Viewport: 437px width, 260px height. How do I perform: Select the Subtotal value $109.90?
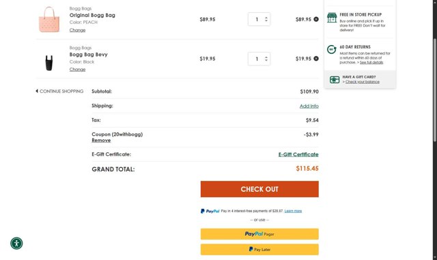(x=309, y=91)
